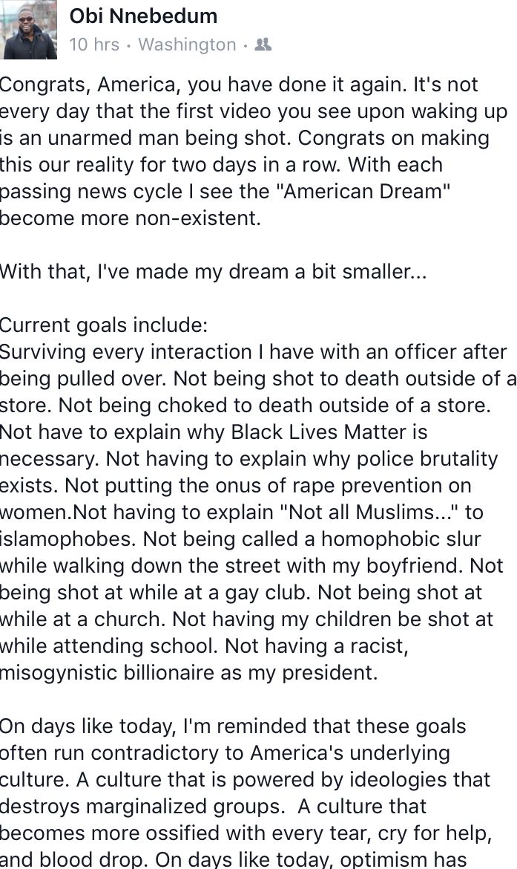The height and width of the screenshot is (869, 517).
Task: Open Obi Nnebedum's profile picture
Action: (29, 30)
